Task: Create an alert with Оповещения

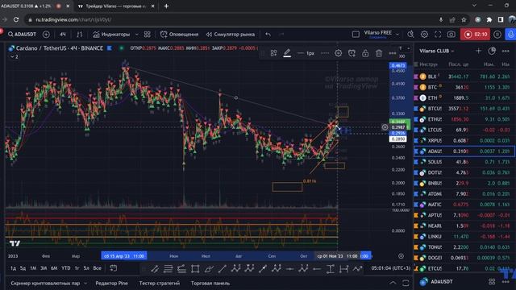Action: pos(179,34)
